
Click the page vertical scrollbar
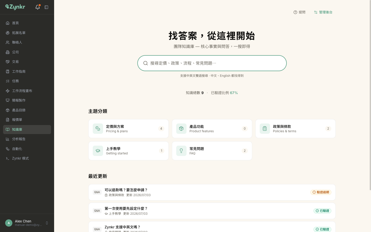pyautogui.click(x=370, y=95)
